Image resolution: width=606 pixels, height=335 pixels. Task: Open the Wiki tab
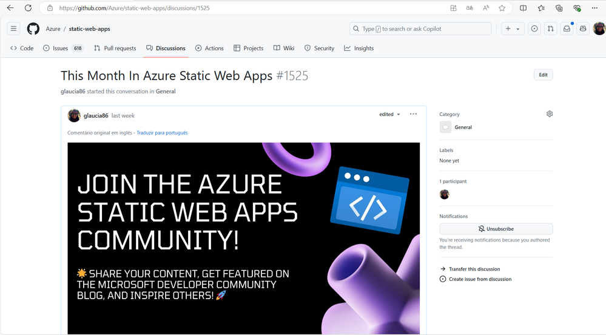[x=284, y=49]
